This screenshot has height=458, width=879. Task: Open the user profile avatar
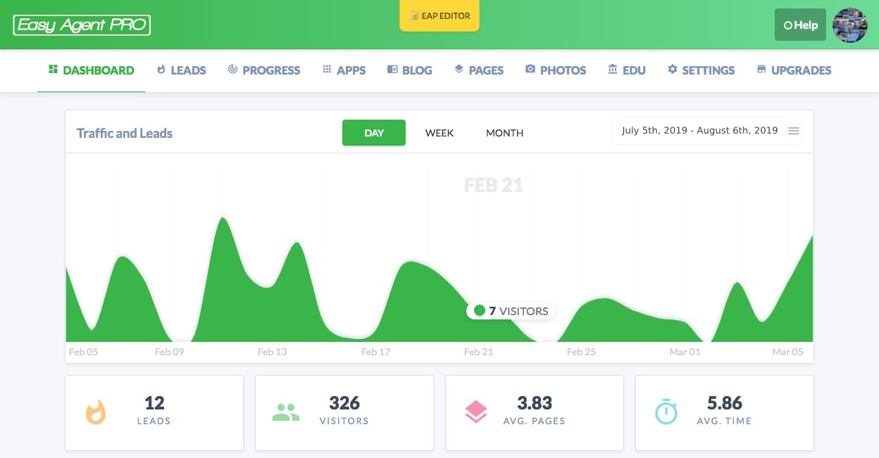[x=849, y=25]
